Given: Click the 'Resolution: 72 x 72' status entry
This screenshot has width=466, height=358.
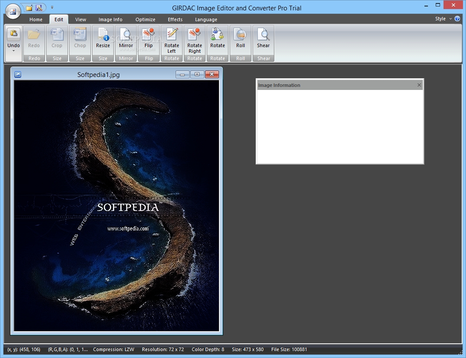Looking at the screenshot, I should coord(163,349).
